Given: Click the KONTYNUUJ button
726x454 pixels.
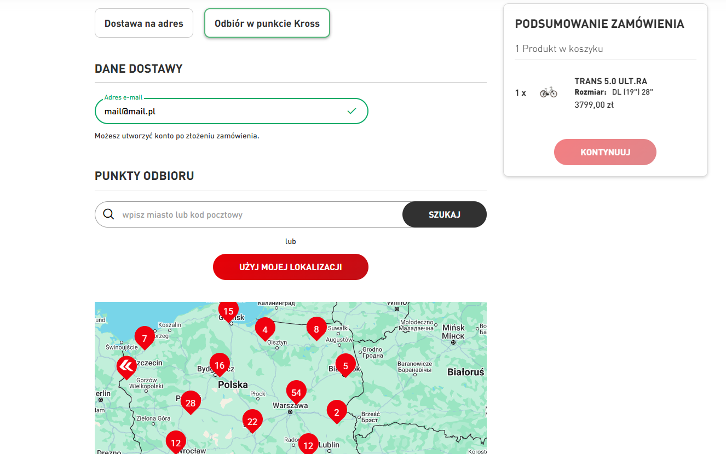Looking at the screenshot, I should click(x=605, y=152).
